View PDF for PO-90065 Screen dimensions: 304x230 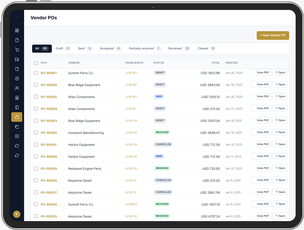click(x=261, y=96)
